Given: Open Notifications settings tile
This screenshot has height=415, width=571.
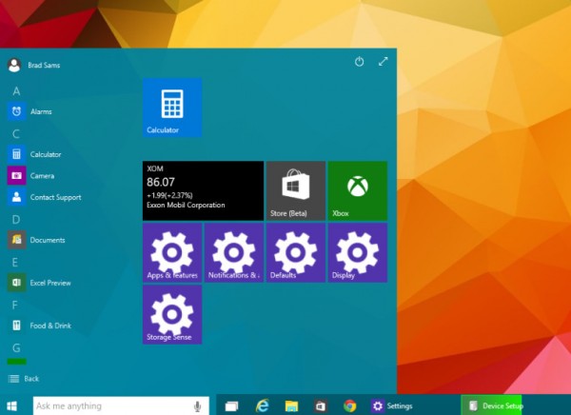Looking at the screenshot, I should coord(233,253).
